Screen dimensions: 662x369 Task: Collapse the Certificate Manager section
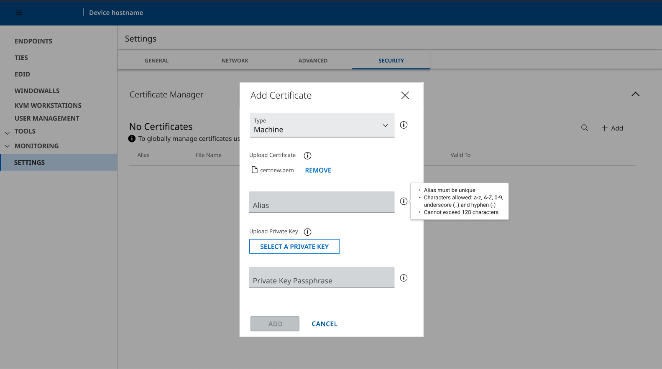click(x=635, y=94)
